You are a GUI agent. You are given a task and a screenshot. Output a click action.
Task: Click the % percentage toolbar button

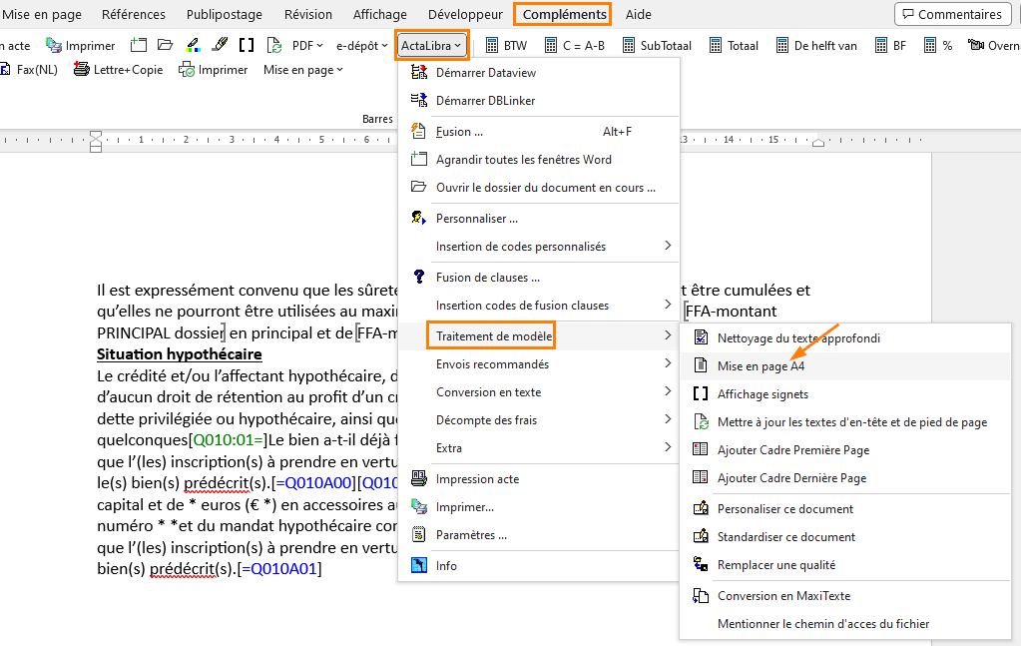click(x=938, y=46)
